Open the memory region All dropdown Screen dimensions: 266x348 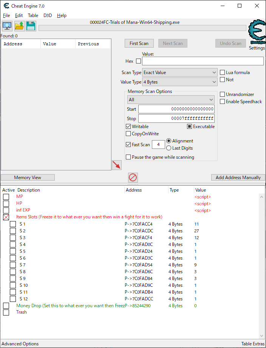tap(171, 100)
